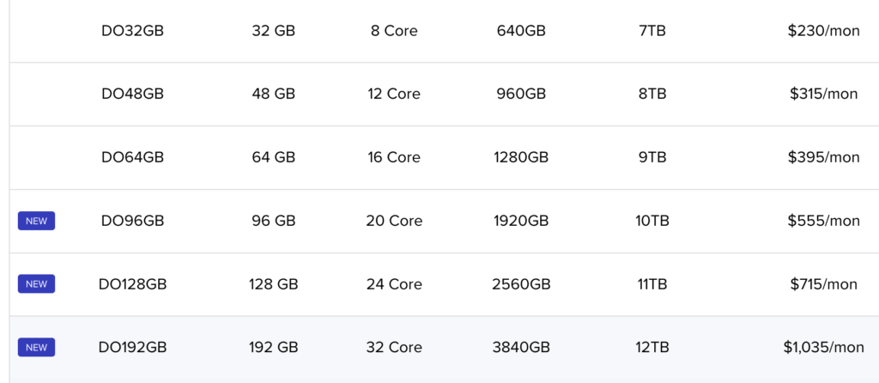Click the $555/mon price
This screenshot has height=383, width=879.
(x=823, y=221)
